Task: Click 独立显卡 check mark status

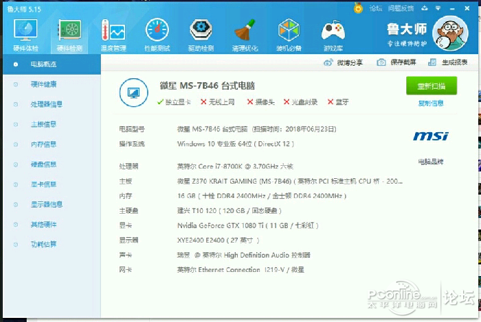Action: click(174, 102)
